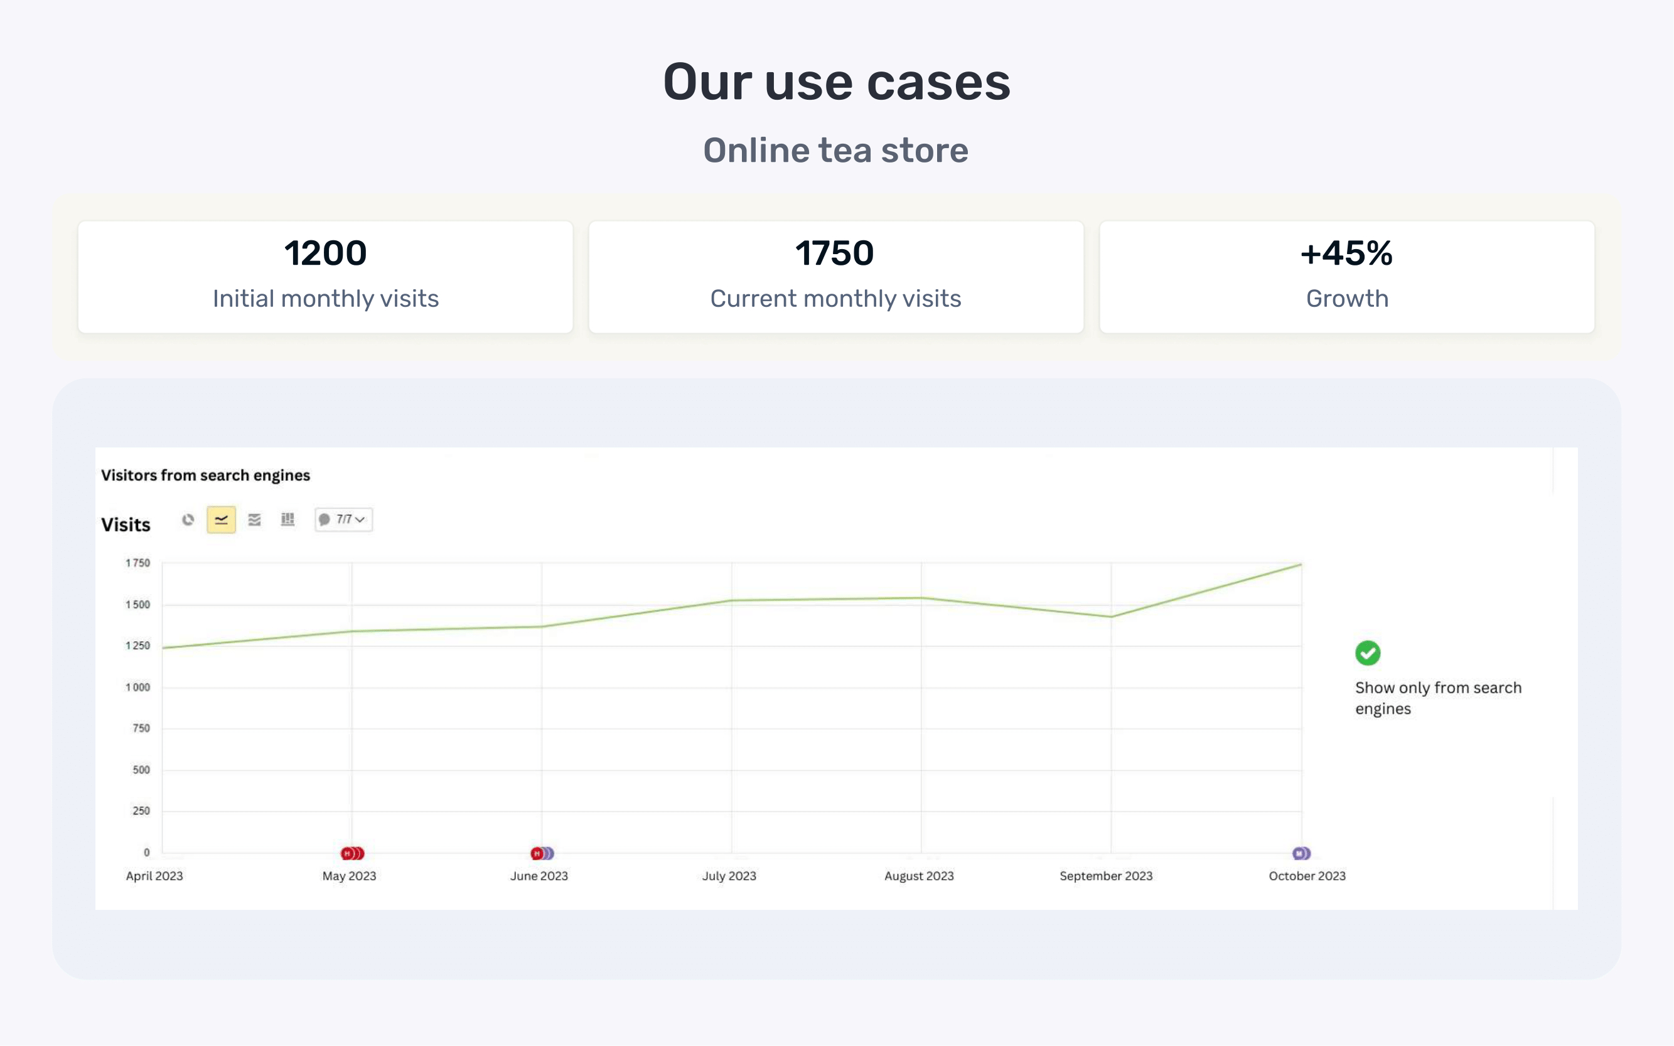Viewport: 1674px width, 1046px height.
Task: Click the 1200 Initial monthly visits card
Action: click(325, 277)
